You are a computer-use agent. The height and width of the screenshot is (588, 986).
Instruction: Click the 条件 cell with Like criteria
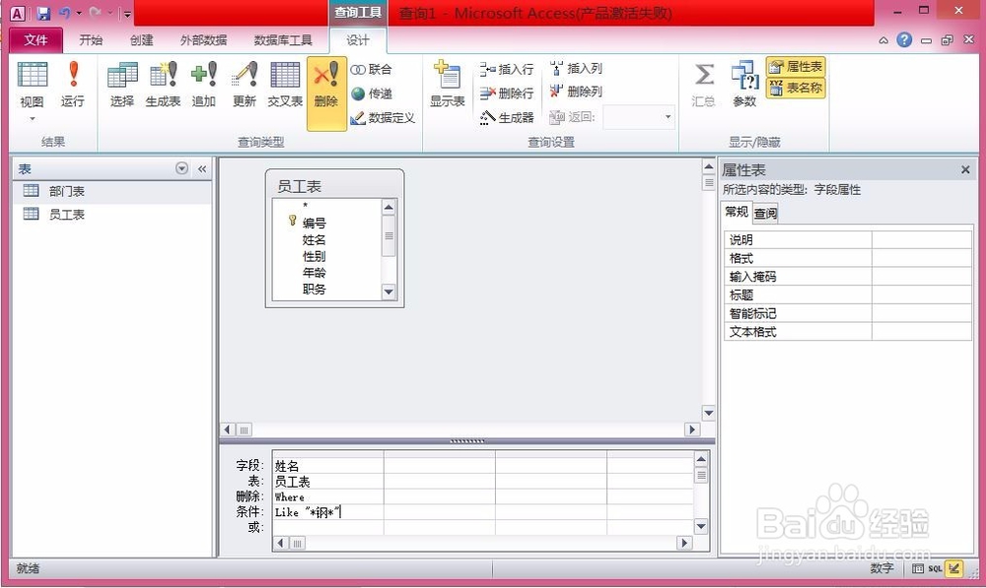coord(328,512)
